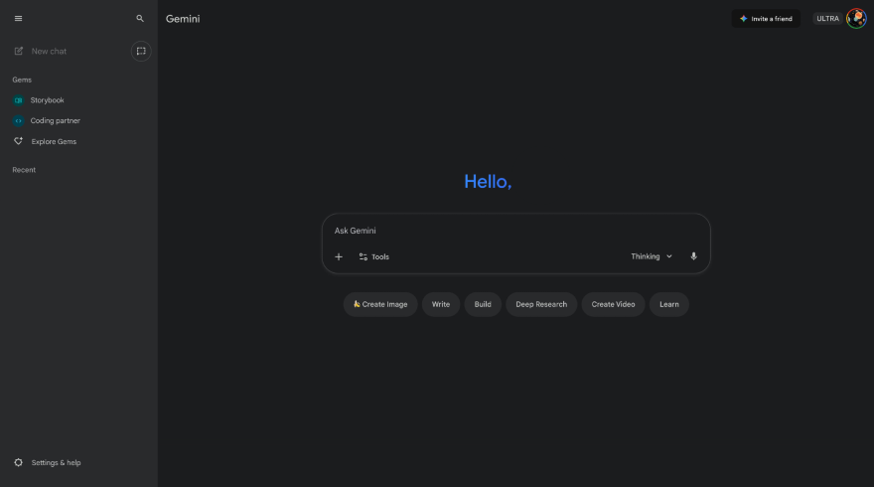Click the Settings gear icon
The height and width of the screenshot is (487, 874).
pos(19,462)
